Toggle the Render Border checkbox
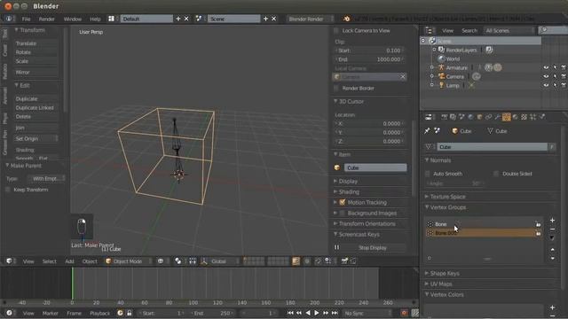The height and width of the screenshot is (319, 568). tap(336, 89)
